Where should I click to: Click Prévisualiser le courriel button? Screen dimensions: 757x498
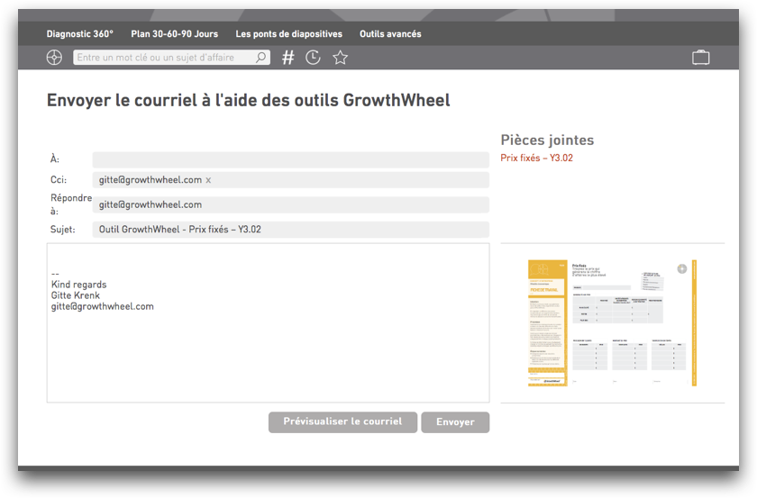coord(342,421)
